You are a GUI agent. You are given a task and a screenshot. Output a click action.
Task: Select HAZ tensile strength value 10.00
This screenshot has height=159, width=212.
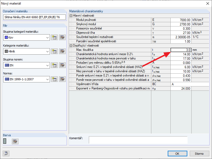click(x=181, y=71)
